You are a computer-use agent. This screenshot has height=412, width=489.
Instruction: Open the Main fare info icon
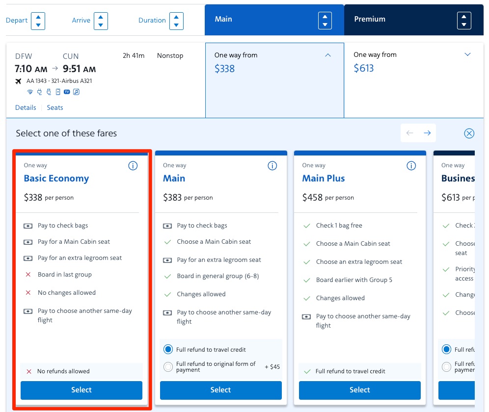[272, 166]
